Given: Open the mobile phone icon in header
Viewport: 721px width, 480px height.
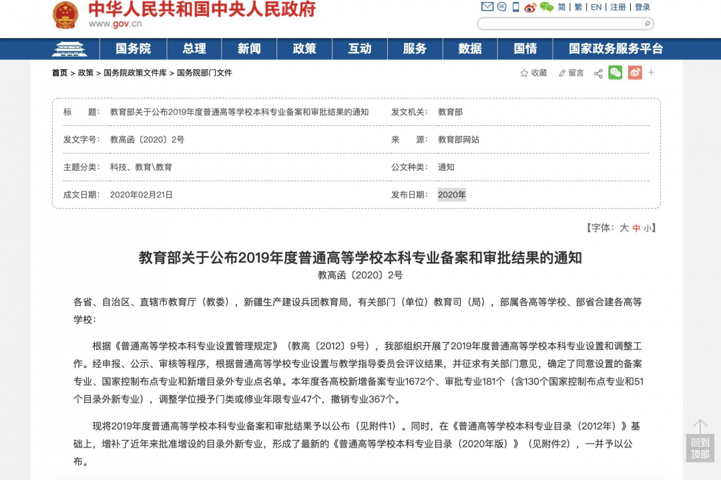Looking at the screenshot, I should pyautogui.click(x=516, y=7).
